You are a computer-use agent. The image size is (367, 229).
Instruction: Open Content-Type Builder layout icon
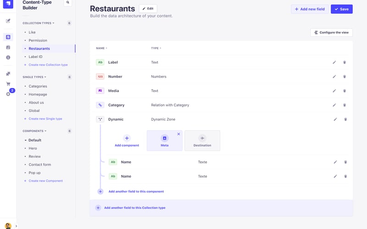click(x=8, y=37)
